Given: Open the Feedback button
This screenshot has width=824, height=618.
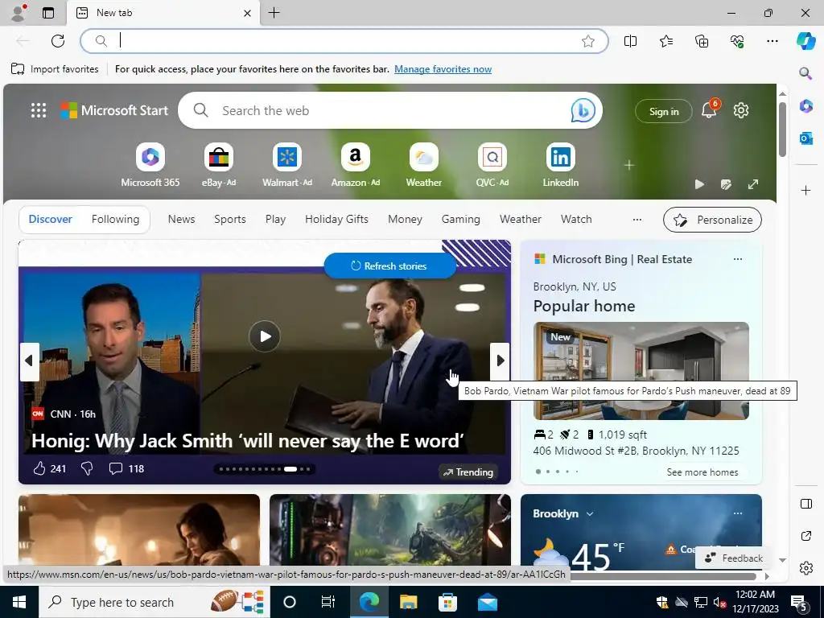Looking at the screenshot, I should [x=734, y=558].
